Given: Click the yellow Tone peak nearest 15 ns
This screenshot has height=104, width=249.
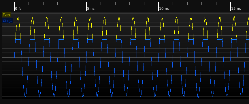Looking at the screenshot, I should pos(234,17).
